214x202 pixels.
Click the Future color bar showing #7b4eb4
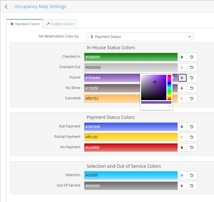point(111,78)
